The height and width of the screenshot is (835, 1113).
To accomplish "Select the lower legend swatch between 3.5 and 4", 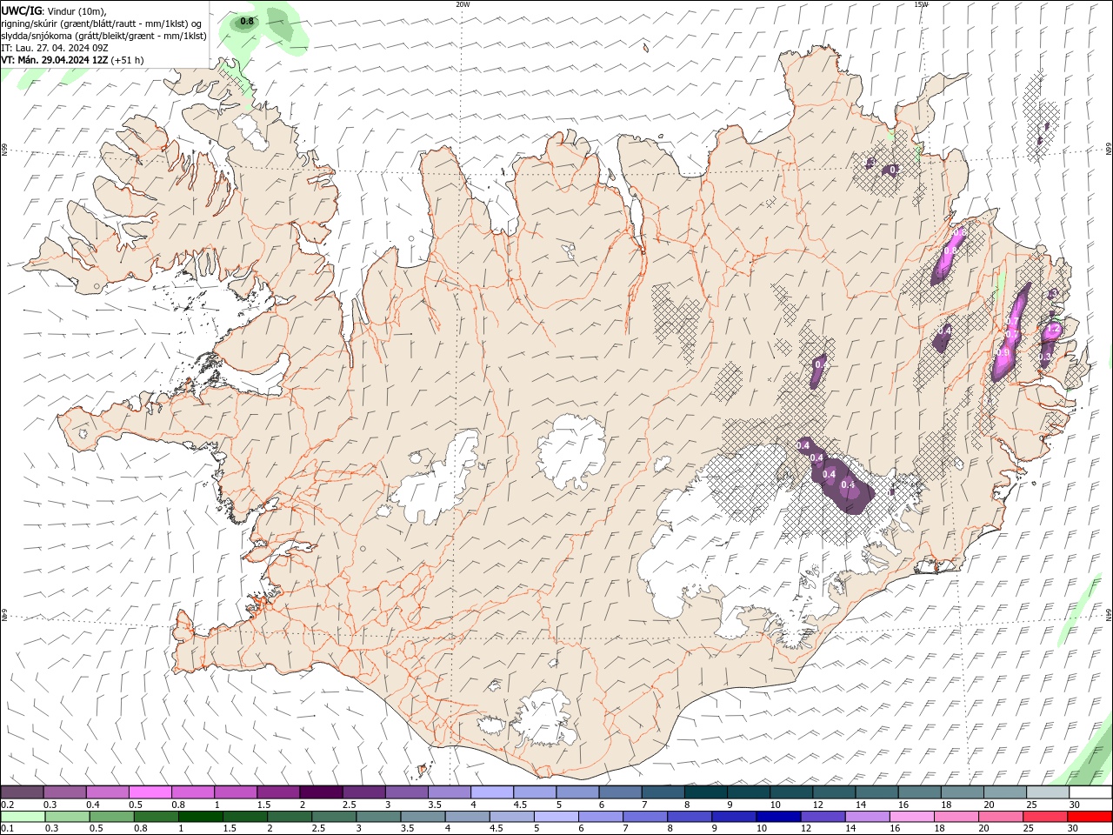I will click(x=422, y=817).
